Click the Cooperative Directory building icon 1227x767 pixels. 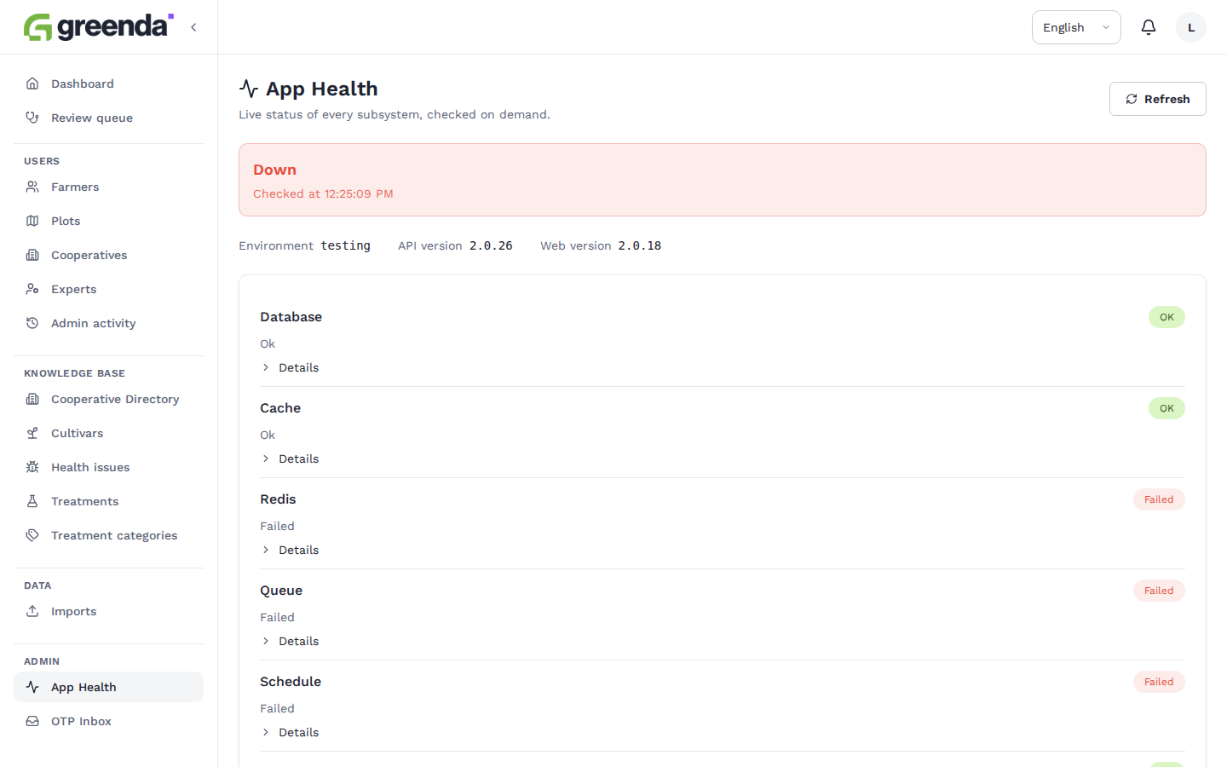tap(32, 399)
